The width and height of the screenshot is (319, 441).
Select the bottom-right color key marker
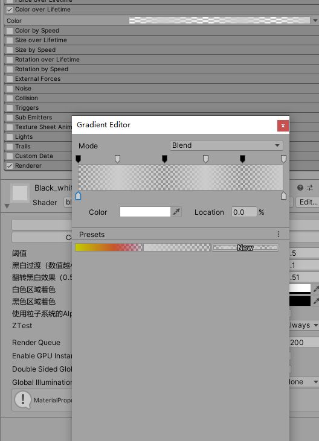(x=283, y=195)
